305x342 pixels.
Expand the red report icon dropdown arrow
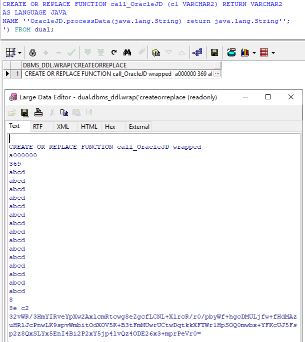coord(273,53)
